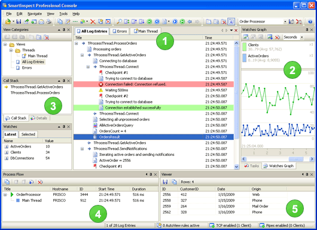The width and height of the screenshot is (317, 230).
Task: Click the red close-tab X beside log tabs
Action: pos(236,30)
